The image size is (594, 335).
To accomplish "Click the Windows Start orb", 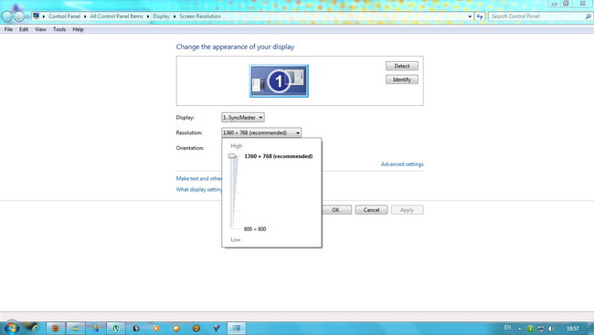I will click(11, 328).
